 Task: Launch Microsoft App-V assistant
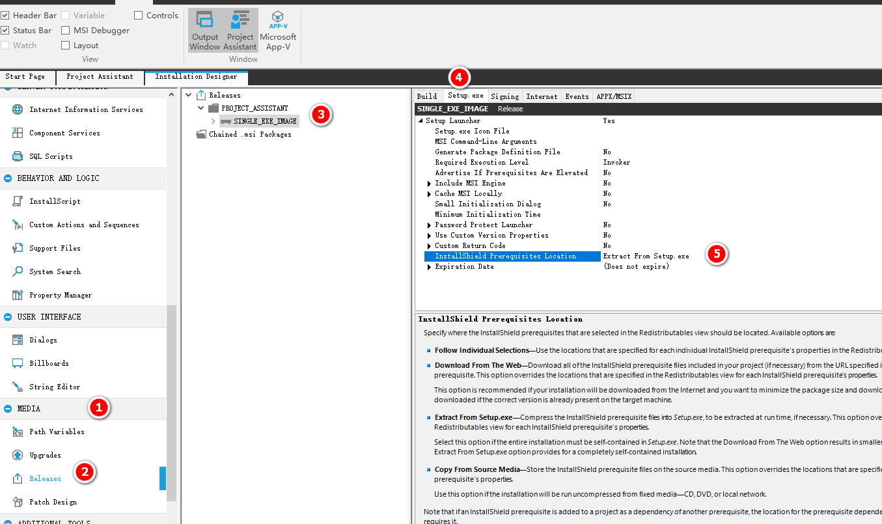(278, 30)
